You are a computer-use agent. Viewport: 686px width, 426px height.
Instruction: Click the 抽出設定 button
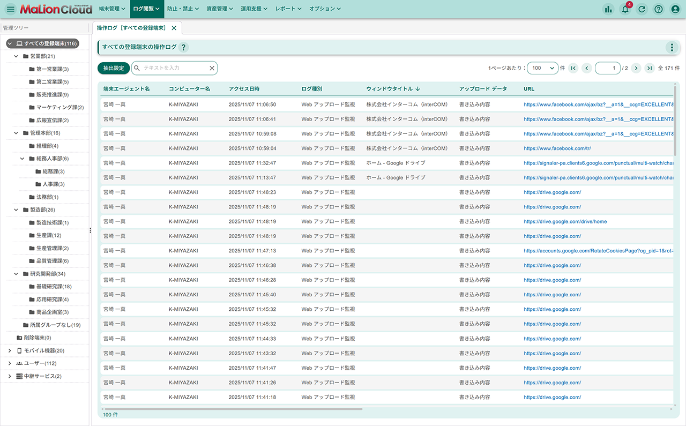[113, 68]
